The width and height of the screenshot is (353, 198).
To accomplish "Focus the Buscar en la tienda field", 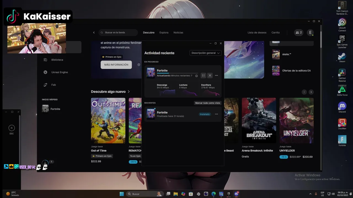I will 118,32.
